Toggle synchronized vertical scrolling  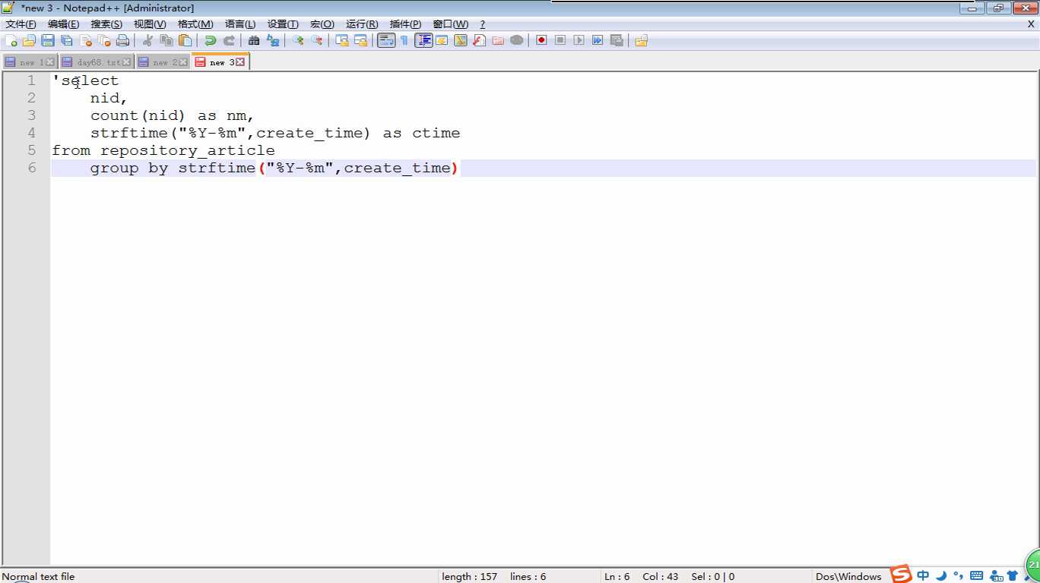pos(342,40)
